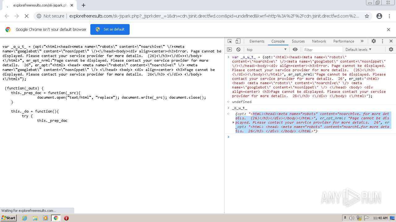Image resolution: width=396 pixels, height=222 pixels.
Task: Open the more DevTools tabs chevron
Action: tap(362, 41)
